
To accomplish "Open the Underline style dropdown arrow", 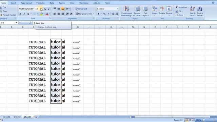I will 31,14.
